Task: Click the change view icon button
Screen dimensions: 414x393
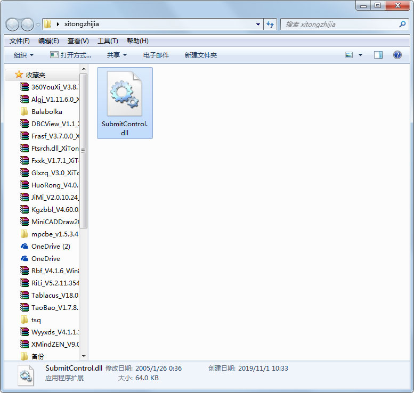Action: pos(349,55)
